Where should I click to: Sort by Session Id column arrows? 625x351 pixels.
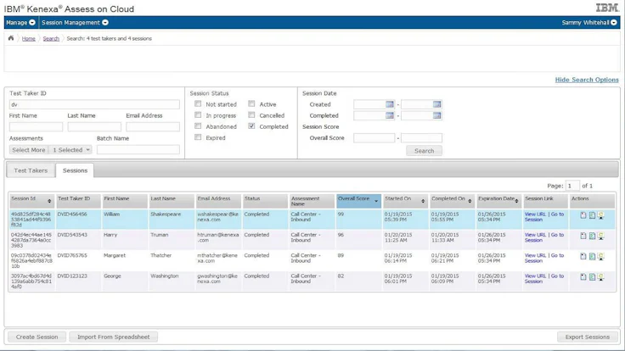[x=49, y=201]
